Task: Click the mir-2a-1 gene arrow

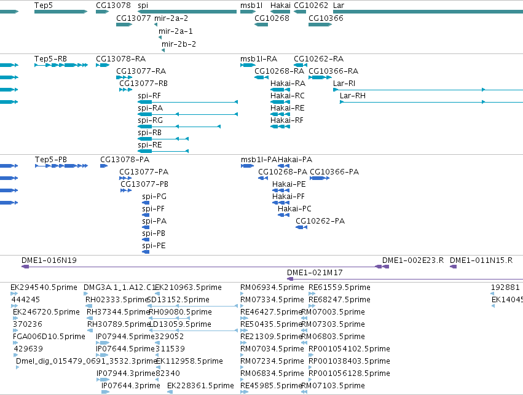Action: pos(160,37)
